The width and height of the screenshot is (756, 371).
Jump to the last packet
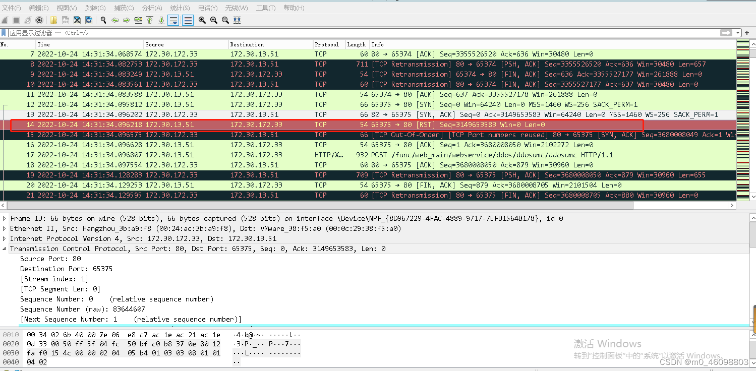[161, 20]
